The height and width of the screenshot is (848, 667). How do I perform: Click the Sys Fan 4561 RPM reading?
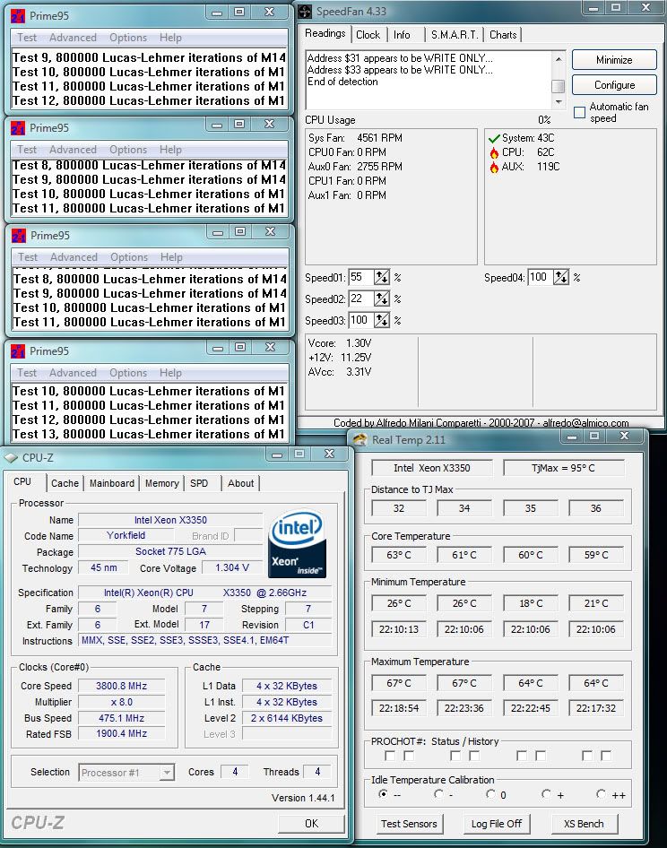(355, 138)
